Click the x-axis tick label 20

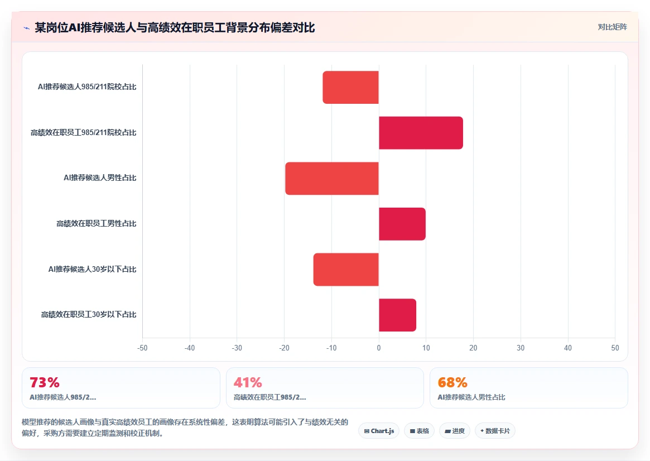click(473, 348)
